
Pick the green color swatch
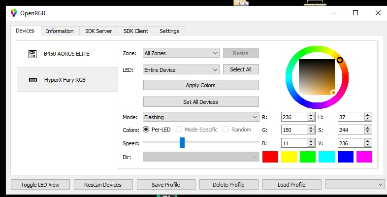click(x=308, y=157)
